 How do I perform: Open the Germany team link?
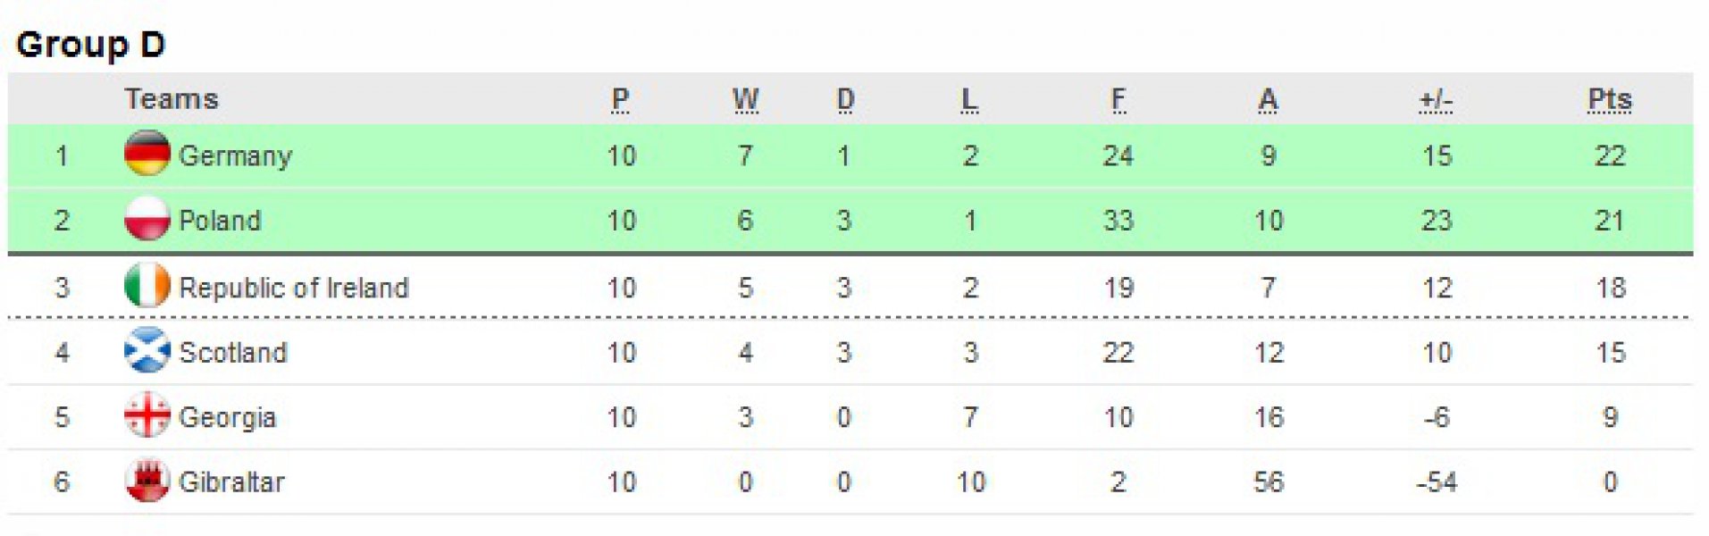(x=235, y=155)
